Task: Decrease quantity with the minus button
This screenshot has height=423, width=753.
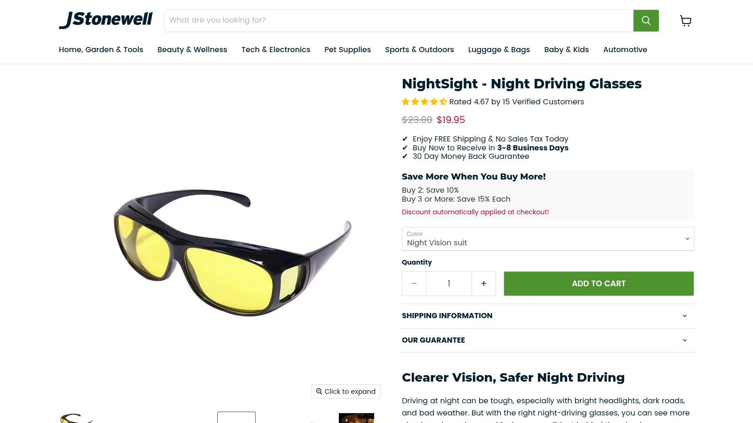Action: click(x=414, y=283)
